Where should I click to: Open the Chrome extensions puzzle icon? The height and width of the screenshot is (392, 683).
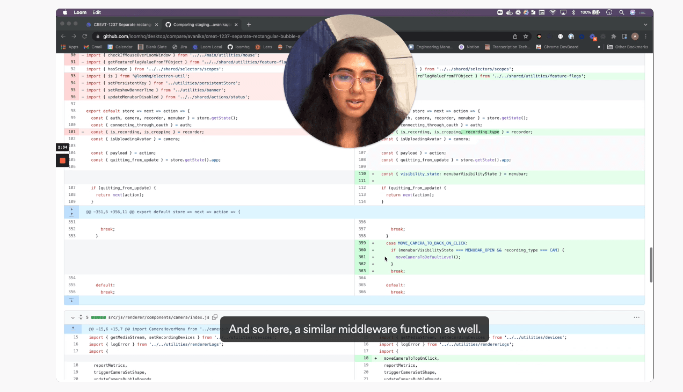click(x=614, y=37)
